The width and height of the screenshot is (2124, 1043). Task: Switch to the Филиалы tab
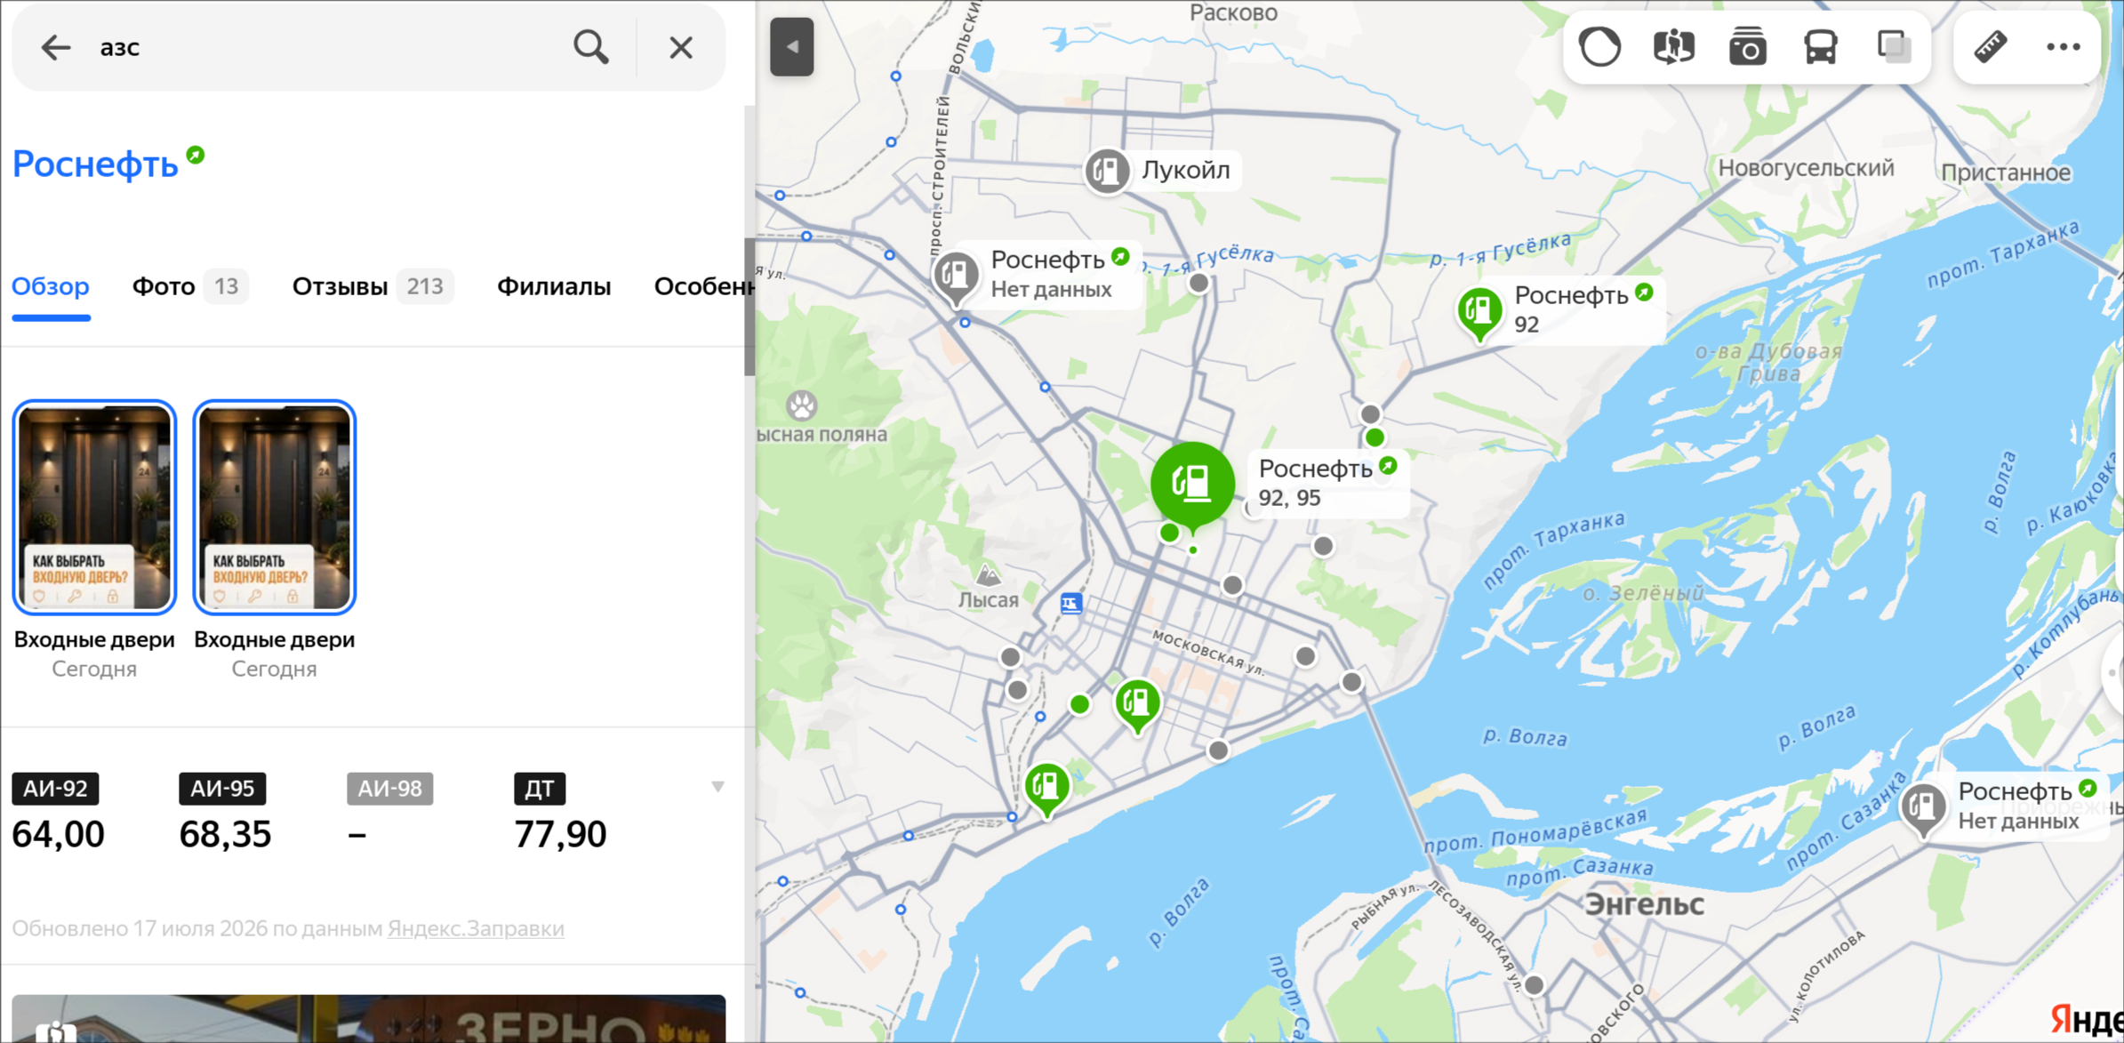[x=554, y=286]
